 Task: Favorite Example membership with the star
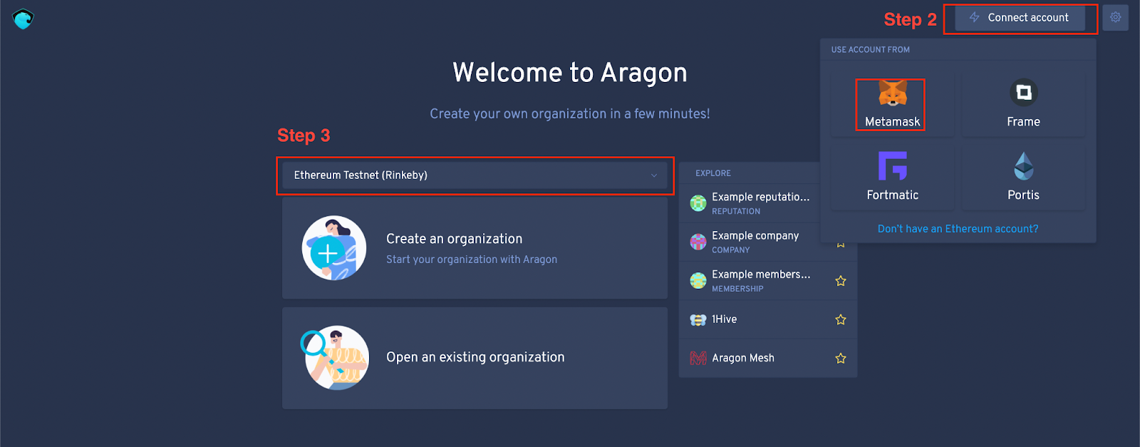[841, 281]
